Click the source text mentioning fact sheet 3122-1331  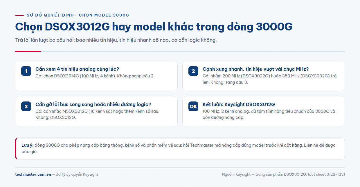(x=283, y=174)
